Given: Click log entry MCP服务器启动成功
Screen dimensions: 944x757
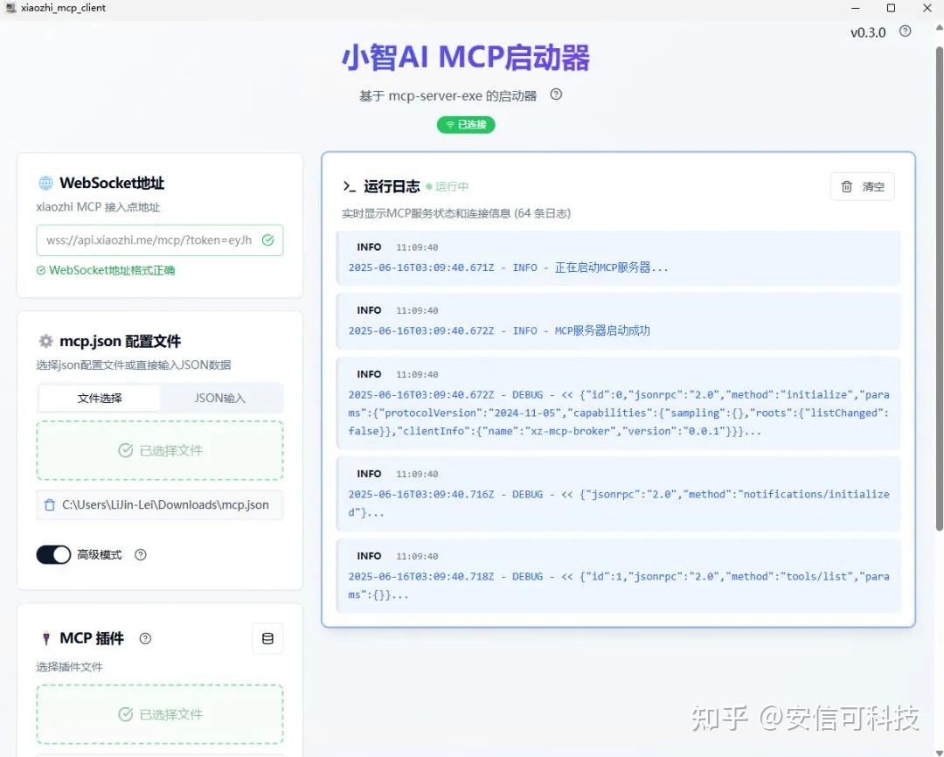Looking at the screenshot, I should [x=618, y=321].
